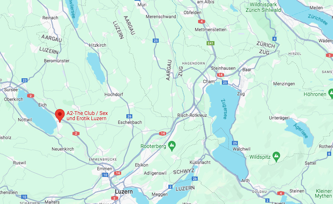Open the A2-The Club place label
The height and width of the screenshot is (204, 333).
point(87,116)
